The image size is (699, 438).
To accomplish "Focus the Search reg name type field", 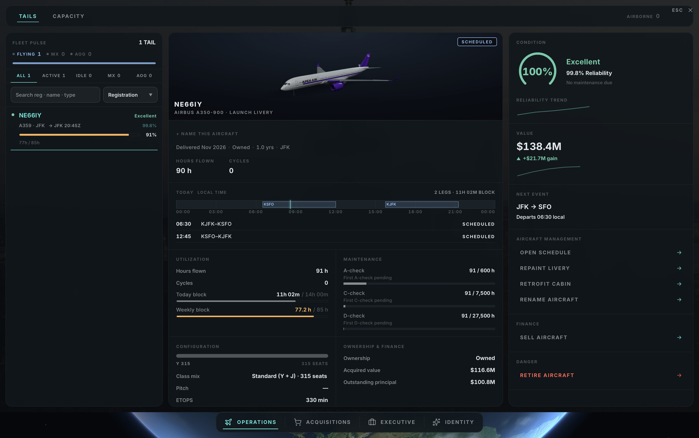I will coord(55,95).
